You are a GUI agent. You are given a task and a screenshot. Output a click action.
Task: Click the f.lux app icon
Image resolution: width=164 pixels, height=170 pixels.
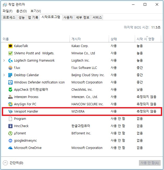[x=10, y=68]
